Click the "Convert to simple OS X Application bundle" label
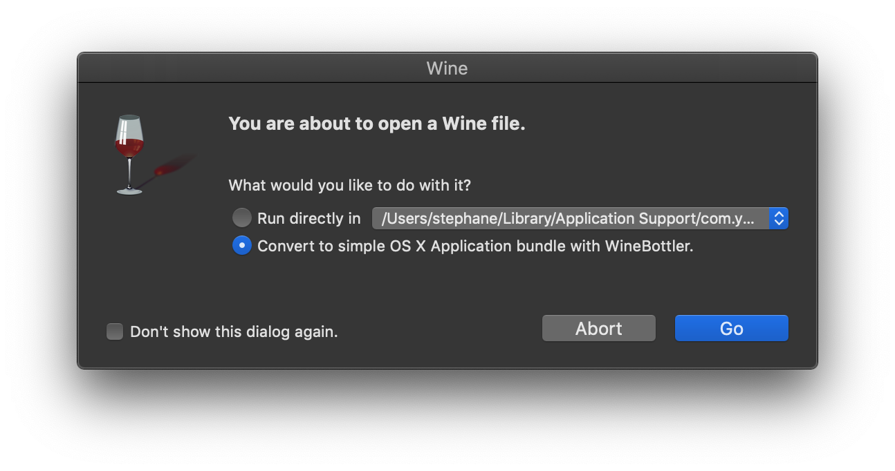Screen dimensions: 895x471 [x=429, y=247]
